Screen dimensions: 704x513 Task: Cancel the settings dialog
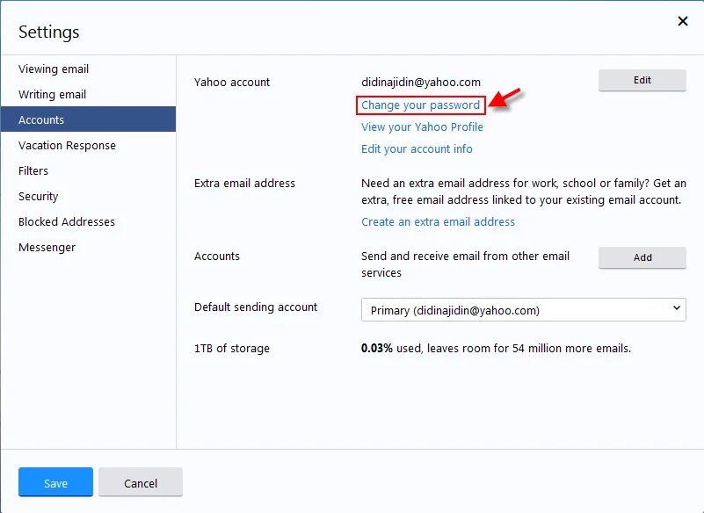click(x=141, y=482)
